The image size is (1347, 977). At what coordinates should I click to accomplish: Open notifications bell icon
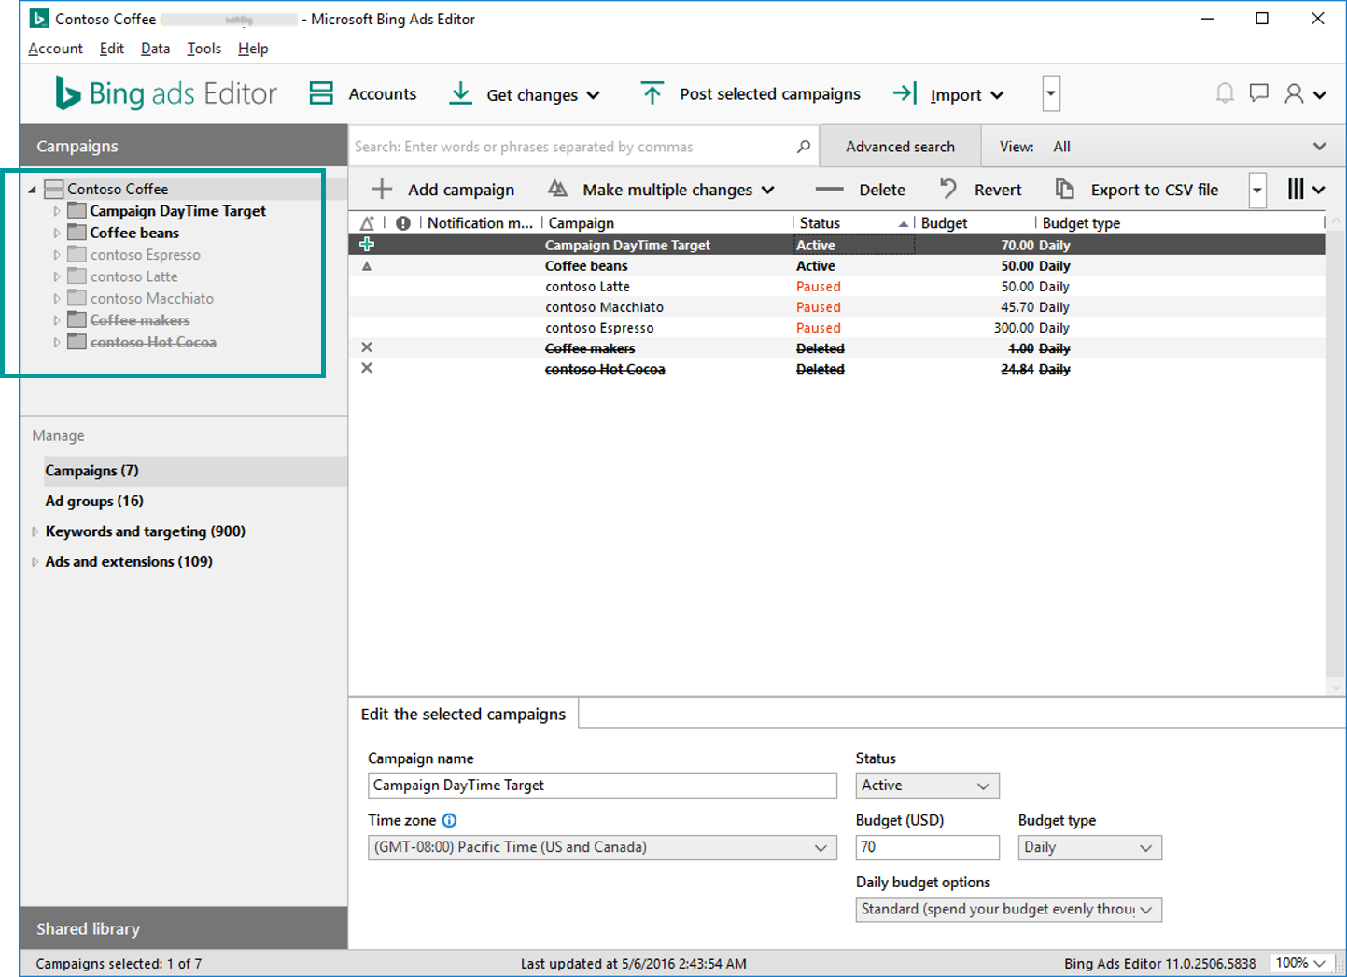tap(1224, 93)
